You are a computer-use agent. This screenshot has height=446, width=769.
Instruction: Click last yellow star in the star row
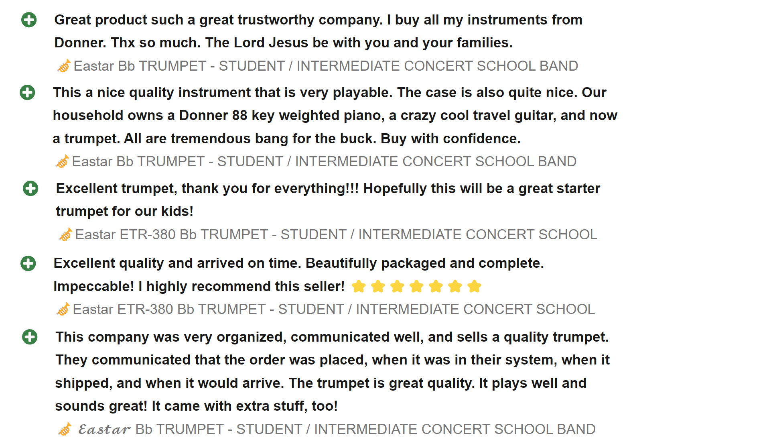474,287
